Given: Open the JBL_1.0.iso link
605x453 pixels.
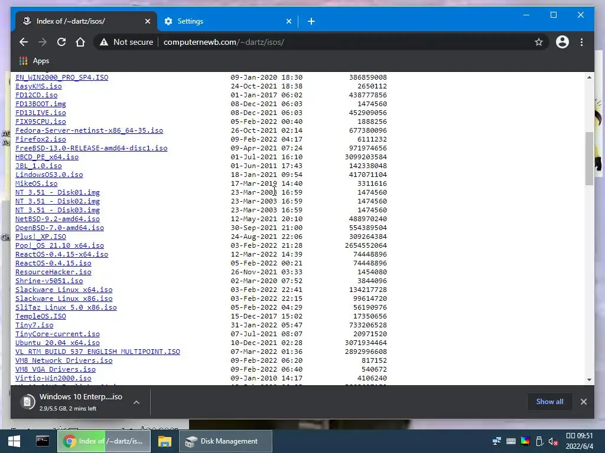Looking at the screenshot, I should 38,166.
